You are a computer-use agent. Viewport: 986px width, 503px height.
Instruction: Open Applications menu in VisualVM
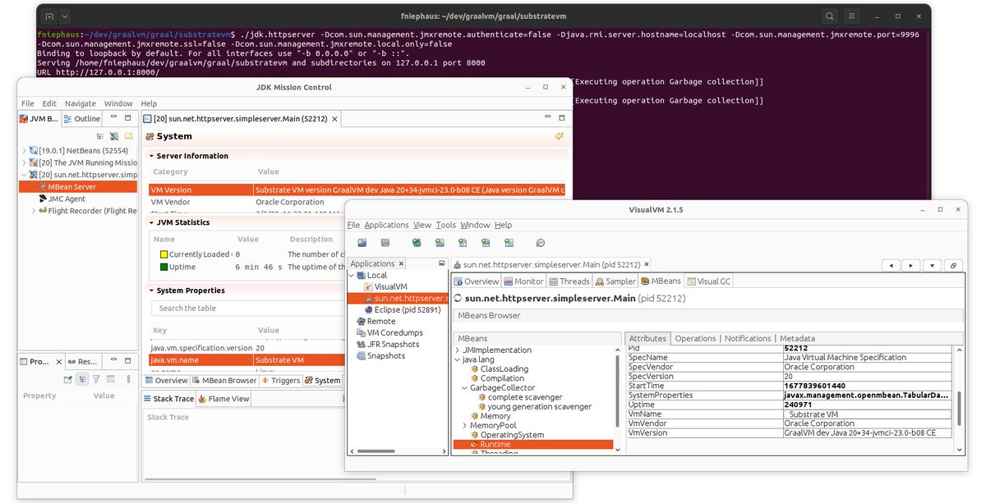tap(386, 225)
